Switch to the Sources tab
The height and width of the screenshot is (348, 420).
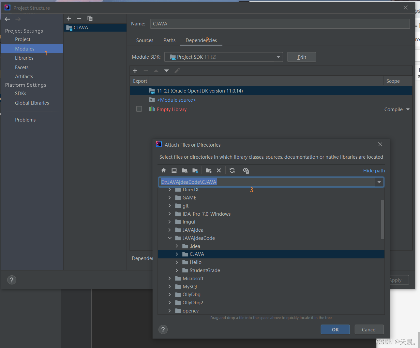click(145, 40)
